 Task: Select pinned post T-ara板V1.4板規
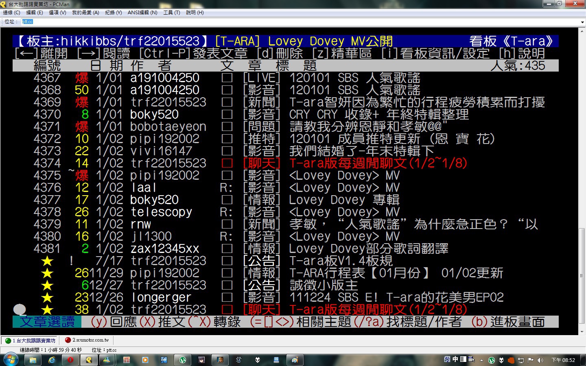click(x=285, y=261)
